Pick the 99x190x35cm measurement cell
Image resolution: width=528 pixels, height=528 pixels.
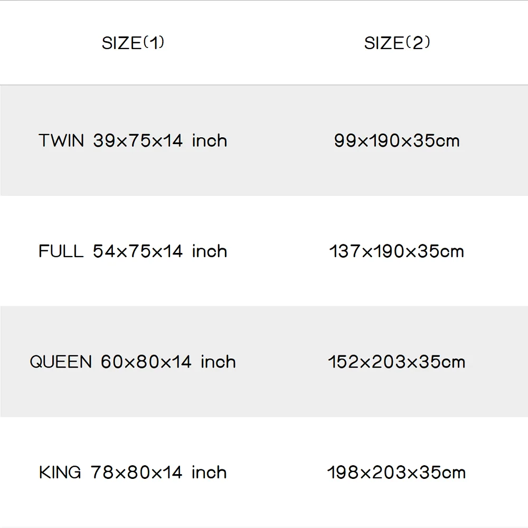(397, 141)
